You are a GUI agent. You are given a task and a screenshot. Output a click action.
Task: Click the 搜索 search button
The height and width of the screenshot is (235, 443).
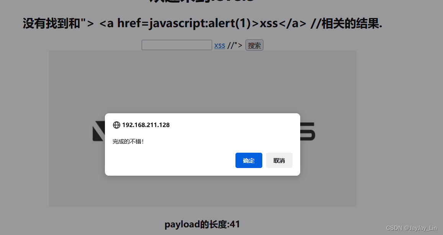pyautogui.click(x=254, y=45)
